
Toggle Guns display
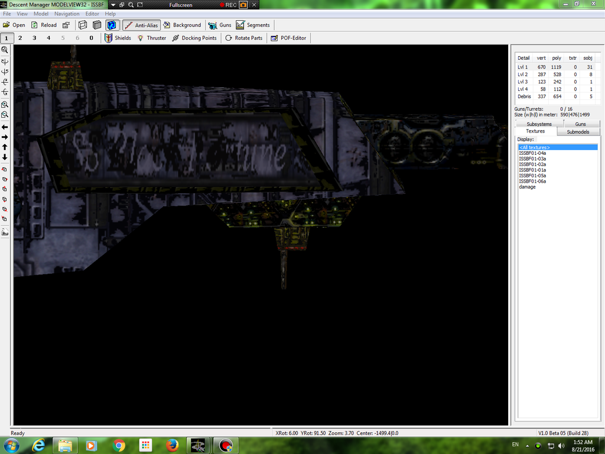(x=220, y=25)
